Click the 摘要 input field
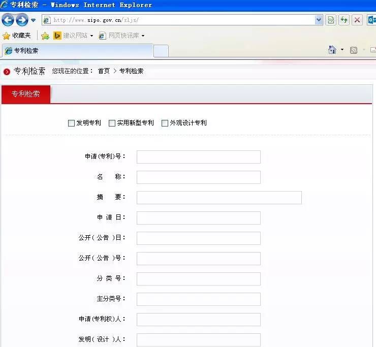Viewport: 376px width, 347px height. point(219,198)
